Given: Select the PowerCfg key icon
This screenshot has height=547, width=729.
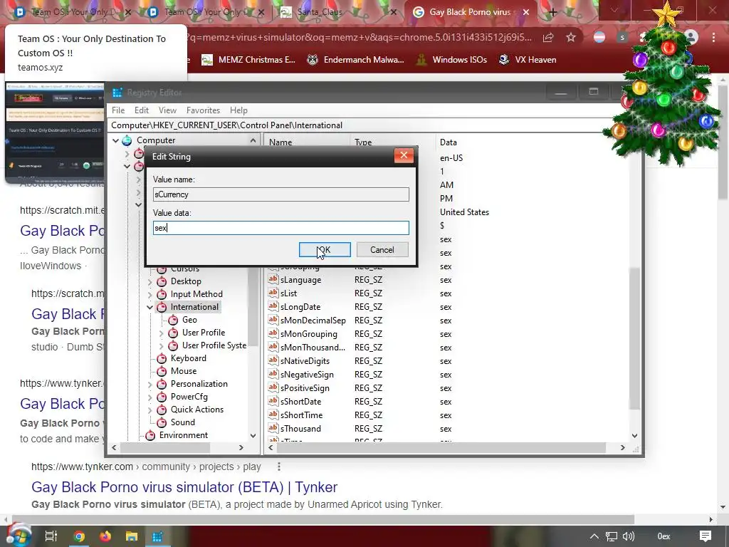Looking at the screenshot, I should [x=162, y=397].
